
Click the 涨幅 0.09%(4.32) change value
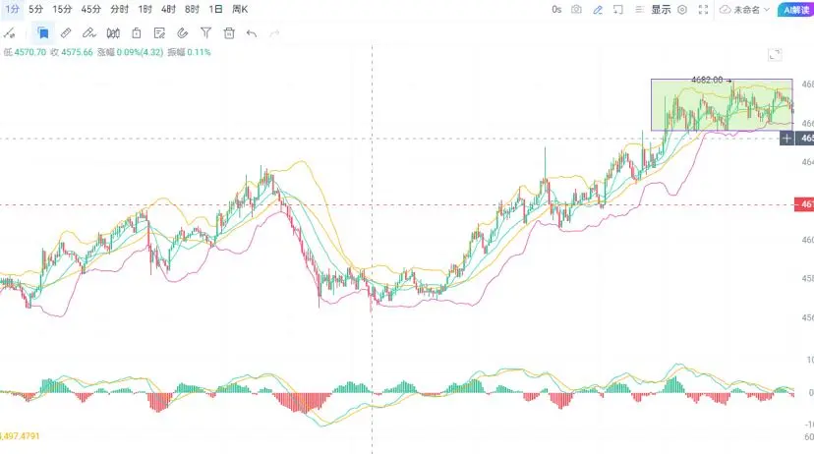point(131,52)
